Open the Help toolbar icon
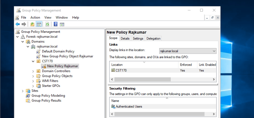The image size is (254, 118). tap(56, 24)
